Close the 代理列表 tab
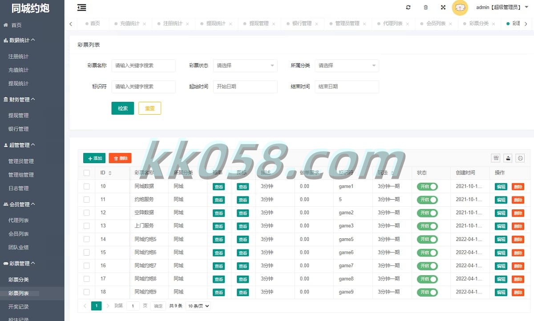 tap(407, 24)
